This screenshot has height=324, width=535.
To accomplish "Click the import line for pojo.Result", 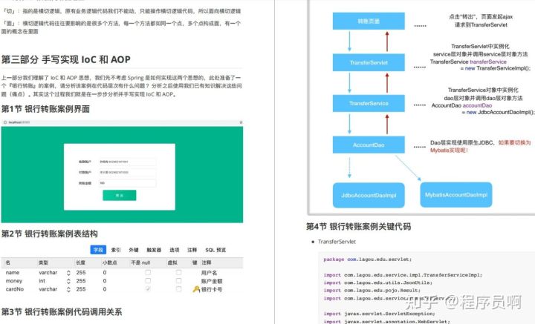I will tap(372, 291).
